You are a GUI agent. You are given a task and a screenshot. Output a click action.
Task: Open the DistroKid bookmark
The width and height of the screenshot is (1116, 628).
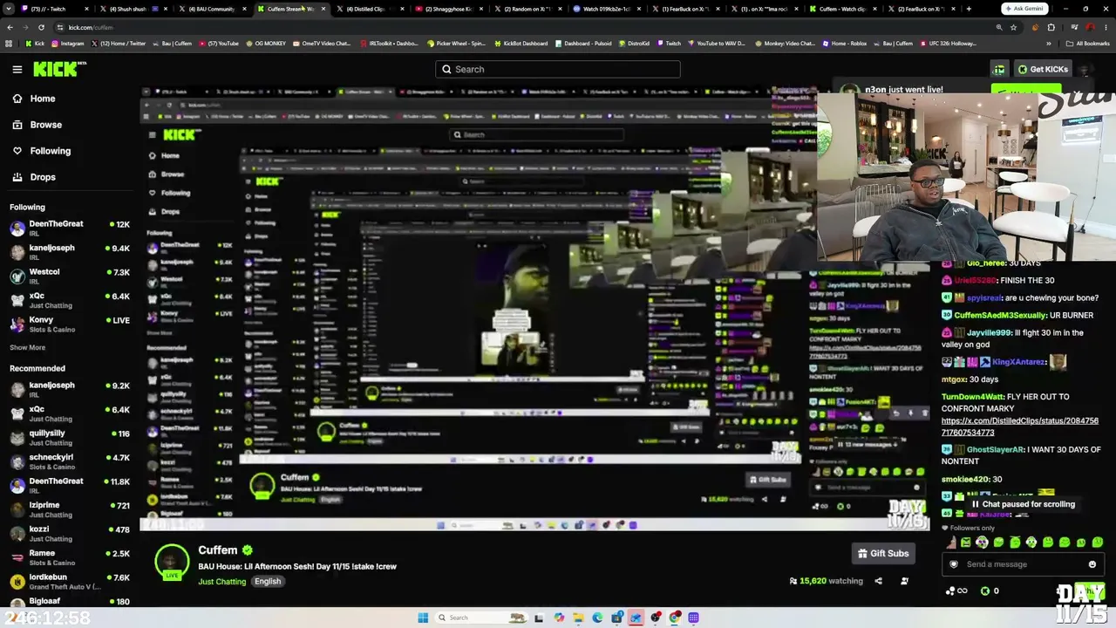pos(635,43)
